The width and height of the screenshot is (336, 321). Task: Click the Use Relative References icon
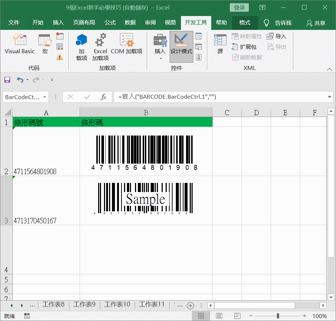pyautogui.click(x=60, y=46)
